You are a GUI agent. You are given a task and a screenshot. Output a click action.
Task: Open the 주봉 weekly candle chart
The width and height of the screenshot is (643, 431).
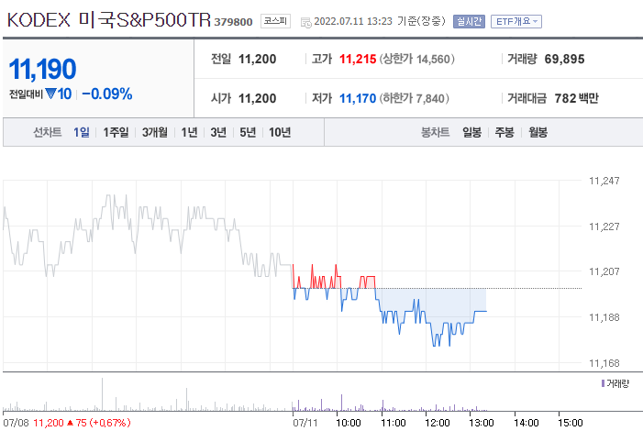pos(504,132)
